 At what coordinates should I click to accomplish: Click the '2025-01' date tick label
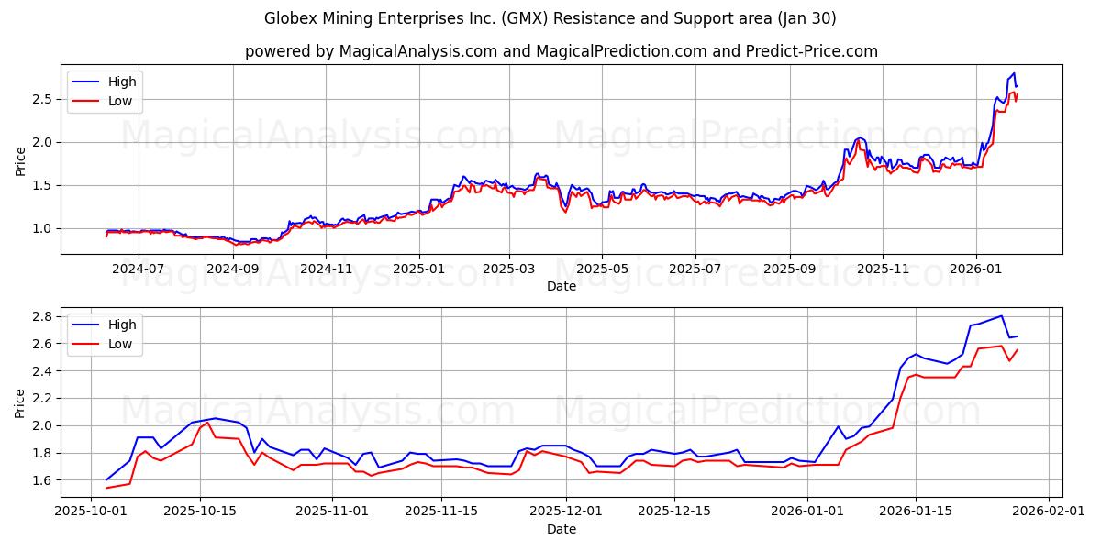419,269
